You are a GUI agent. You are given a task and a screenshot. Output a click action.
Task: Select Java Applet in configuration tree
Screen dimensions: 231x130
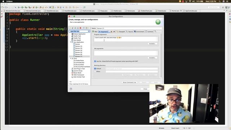(76, 40)
